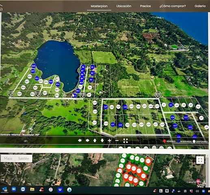Pan the masterplan view left
The height and width of the screenshot is (195, 210).
click(80, 141)
